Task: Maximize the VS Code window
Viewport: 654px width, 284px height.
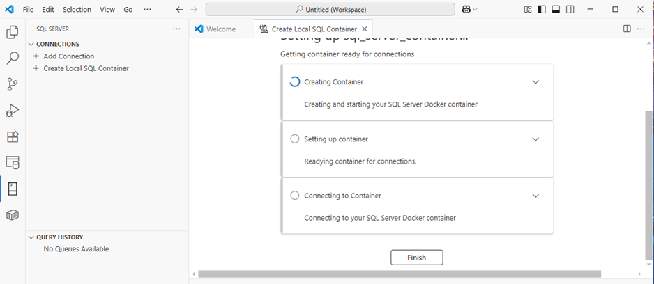Action: click(x=615, y=10)
